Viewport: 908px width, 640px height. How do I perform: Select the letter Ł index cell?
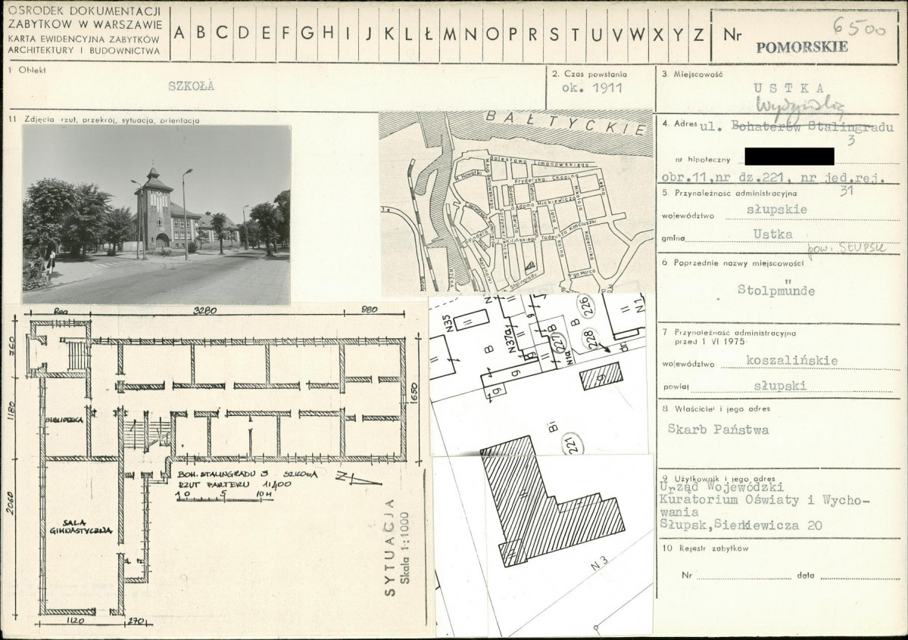[428, 33]
